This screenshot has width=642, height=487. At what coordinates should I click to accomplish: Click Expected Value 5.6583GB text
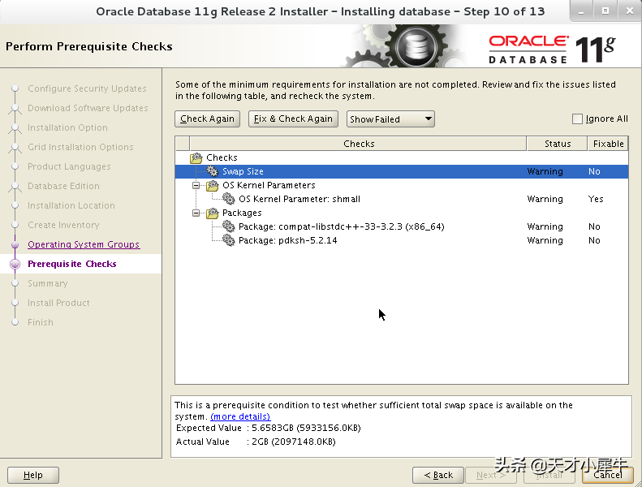coord(268,428)
